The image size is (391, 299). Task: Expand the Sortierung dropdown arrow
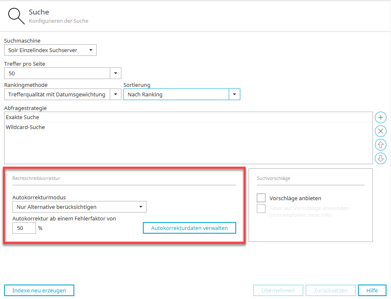(x=235, y=95)
